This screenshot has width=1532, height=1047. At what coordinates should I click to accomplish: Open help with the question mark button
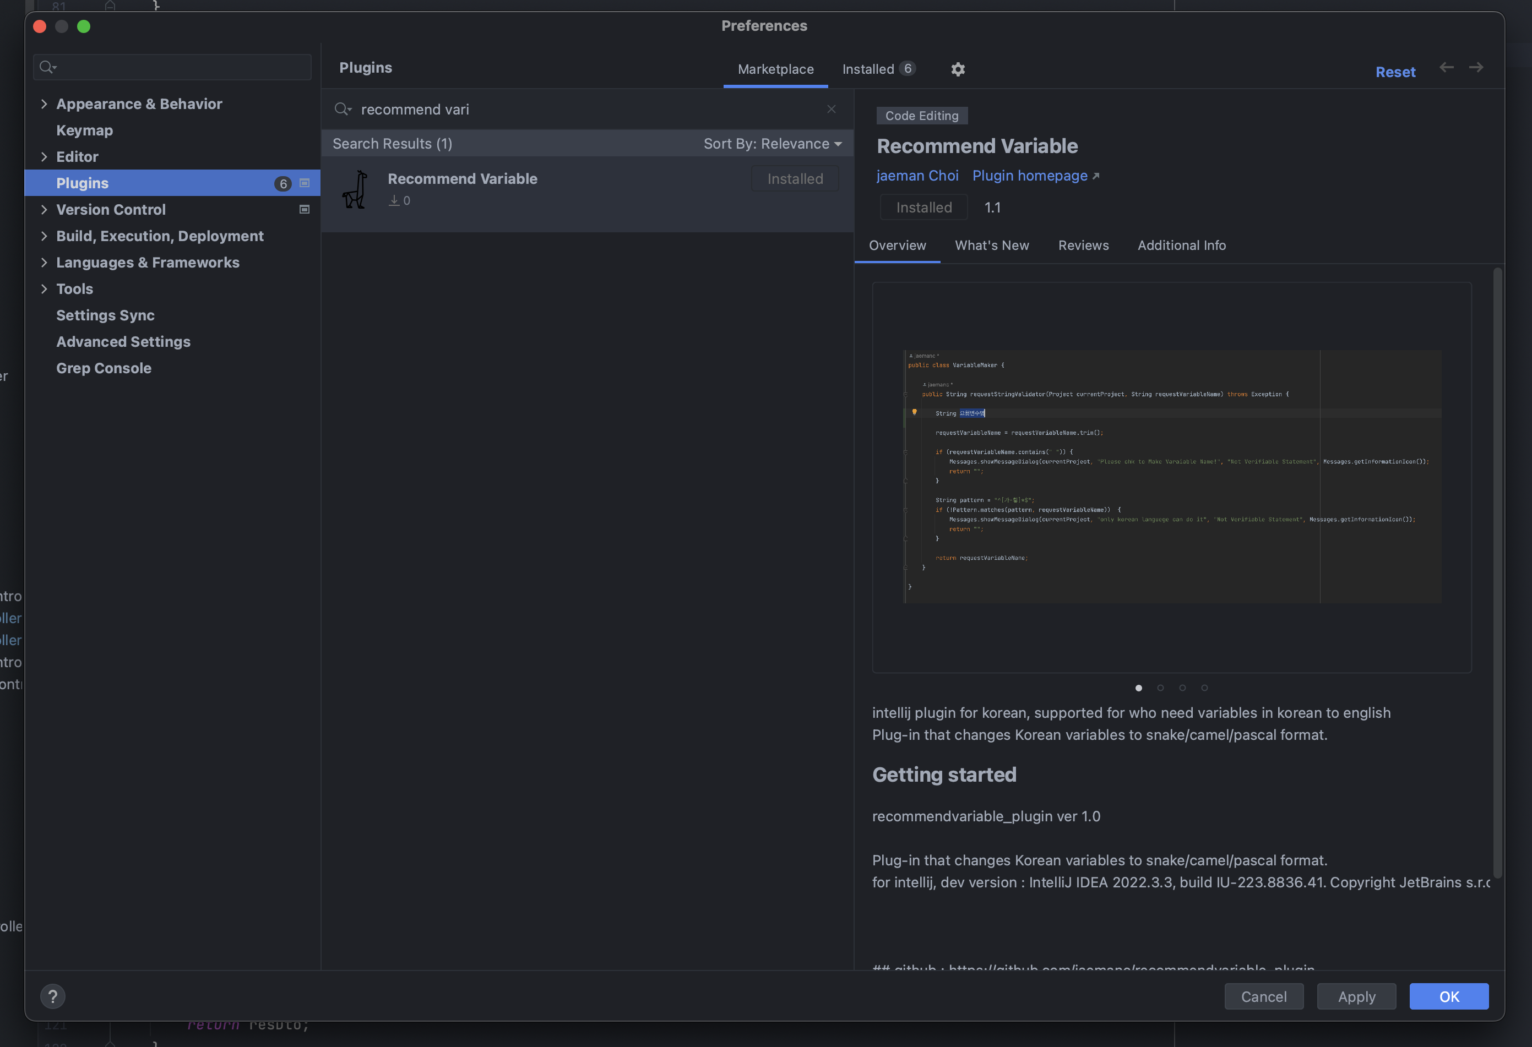[x=53, y=996]
